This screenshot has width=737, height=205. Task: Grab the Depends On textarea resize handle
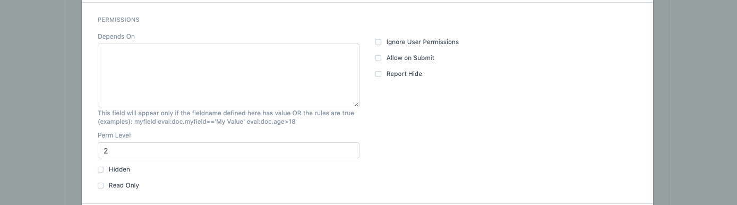point(356,104)
